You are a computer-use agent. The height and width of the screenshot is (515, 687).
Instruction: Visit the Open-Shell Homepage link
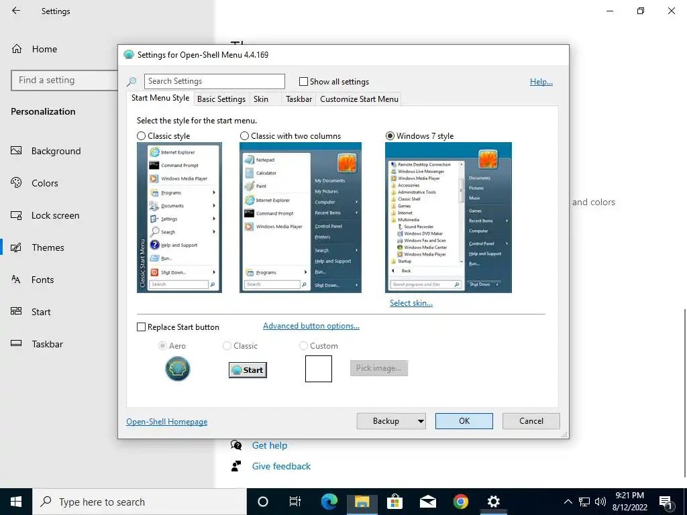[167, 422]
